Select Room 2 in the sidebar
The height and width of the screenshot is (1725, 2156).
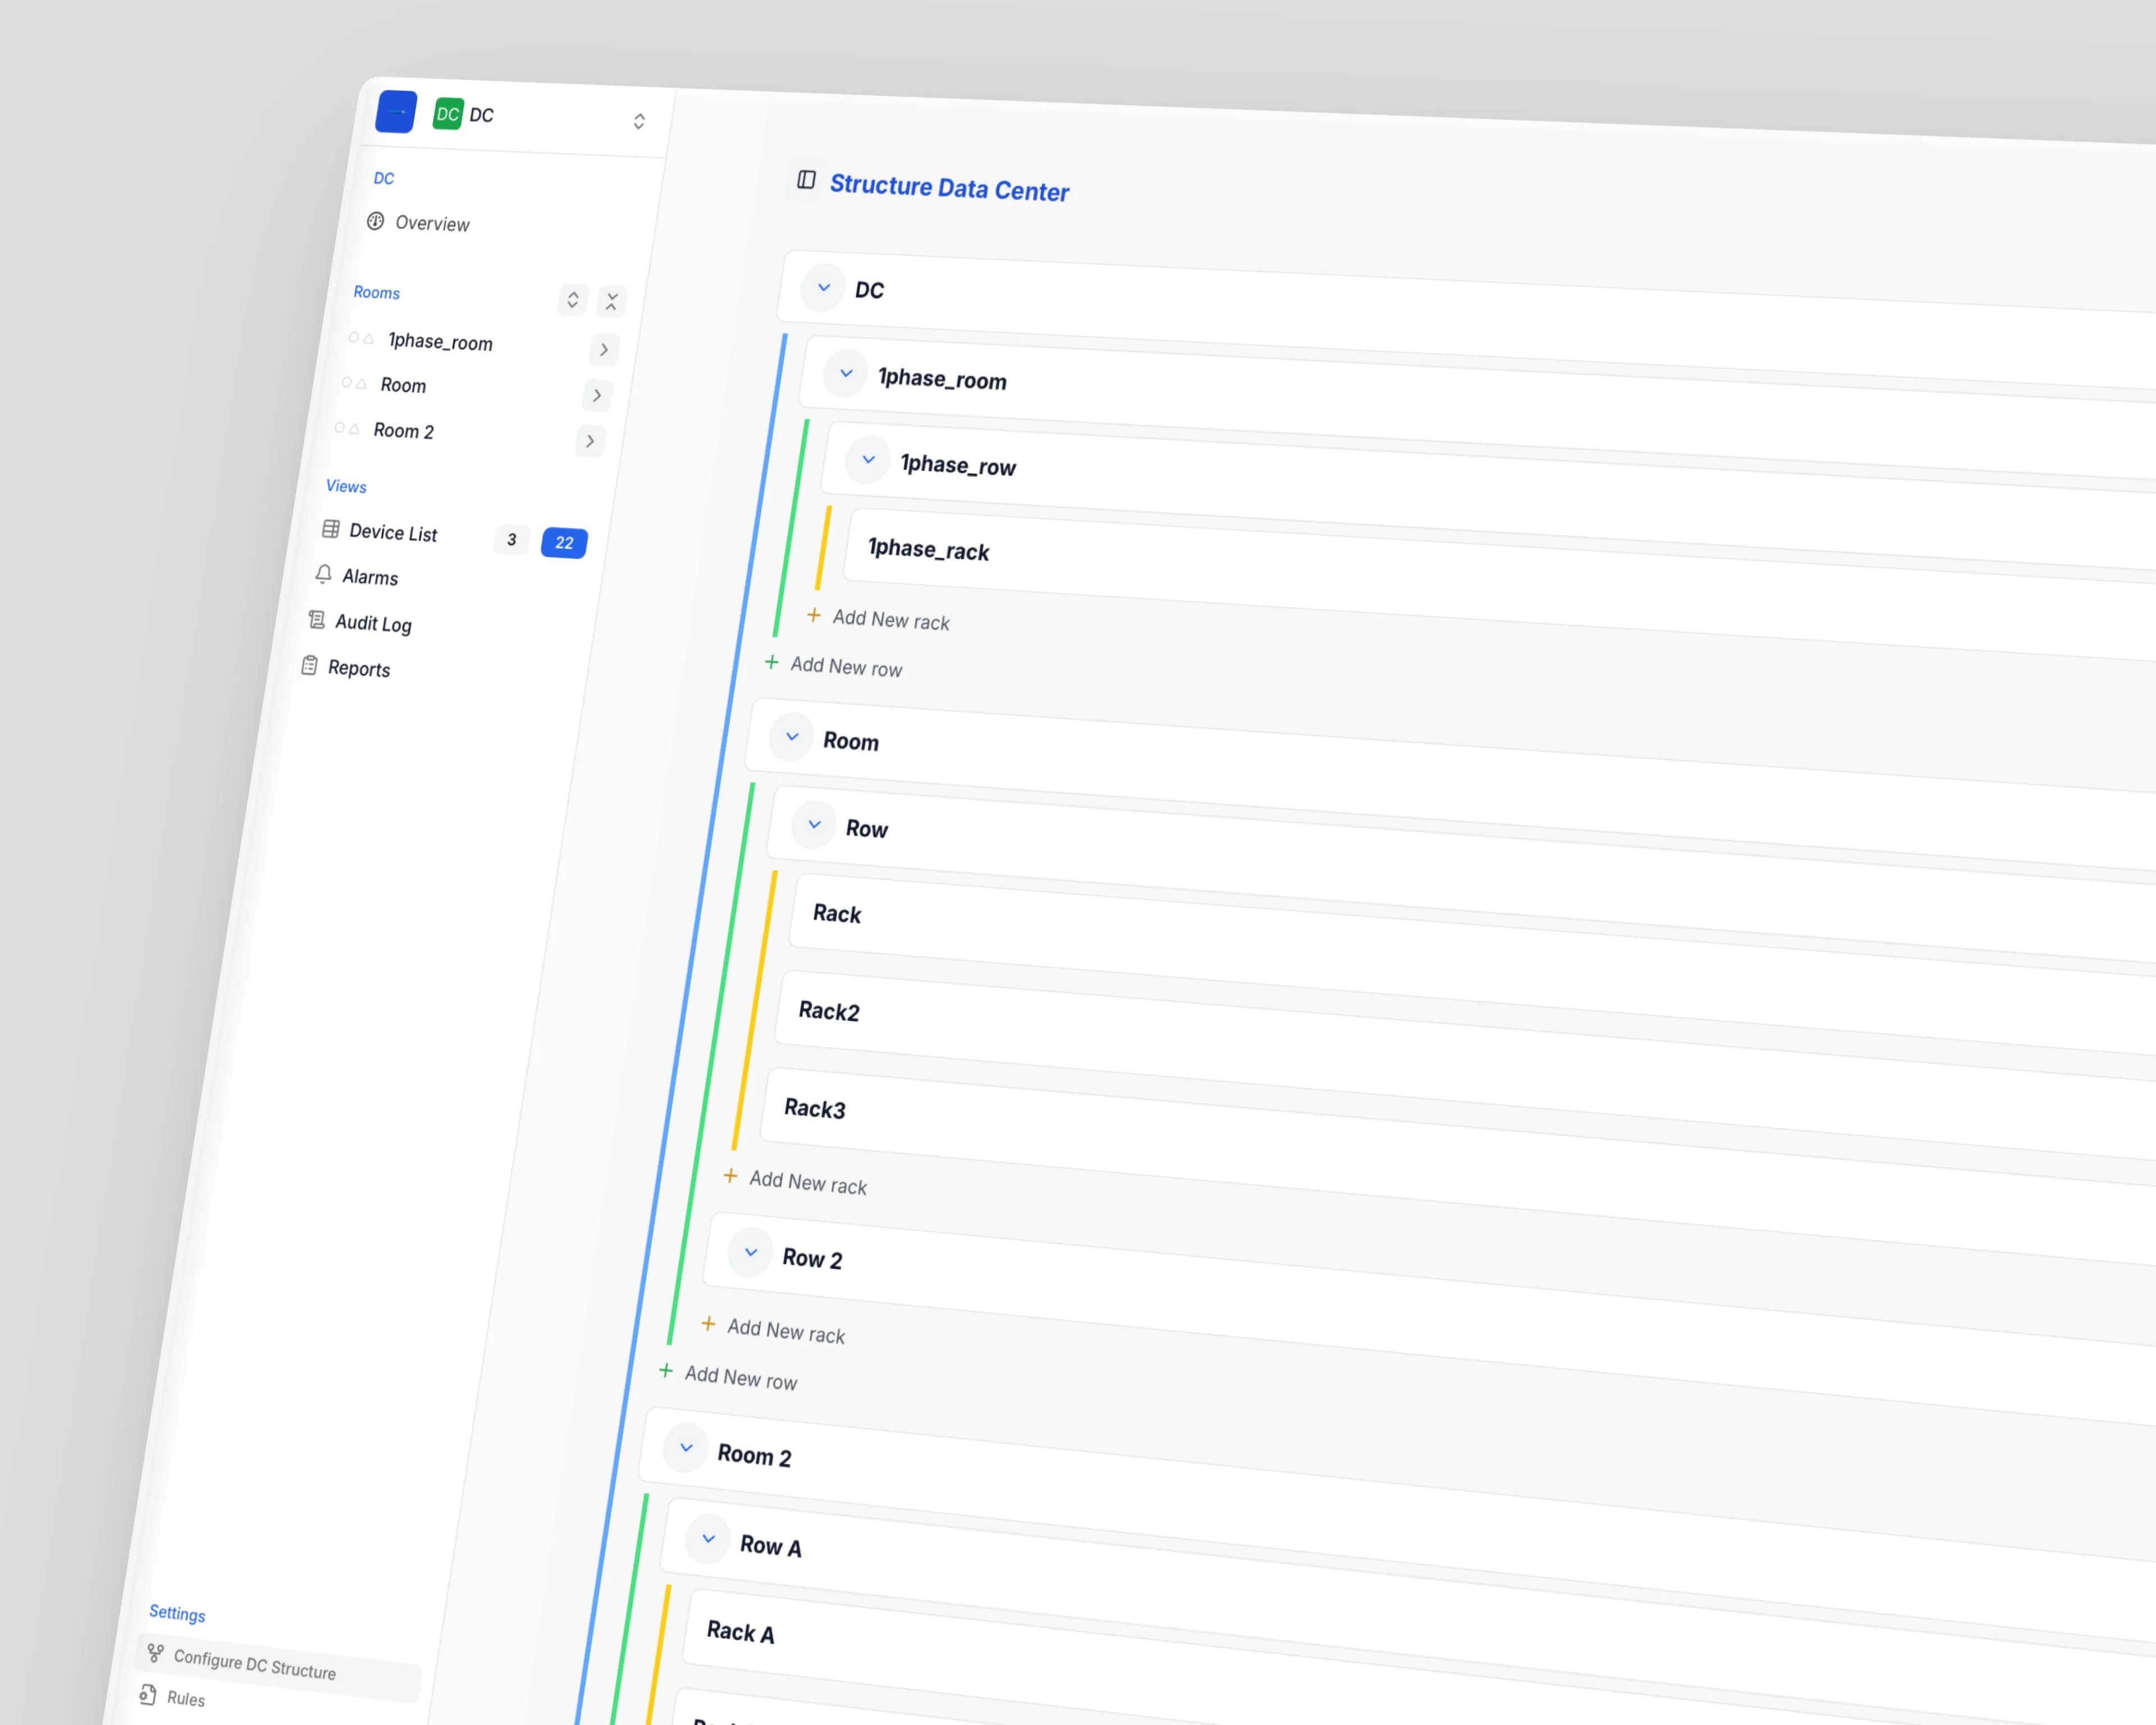point(404,431)
